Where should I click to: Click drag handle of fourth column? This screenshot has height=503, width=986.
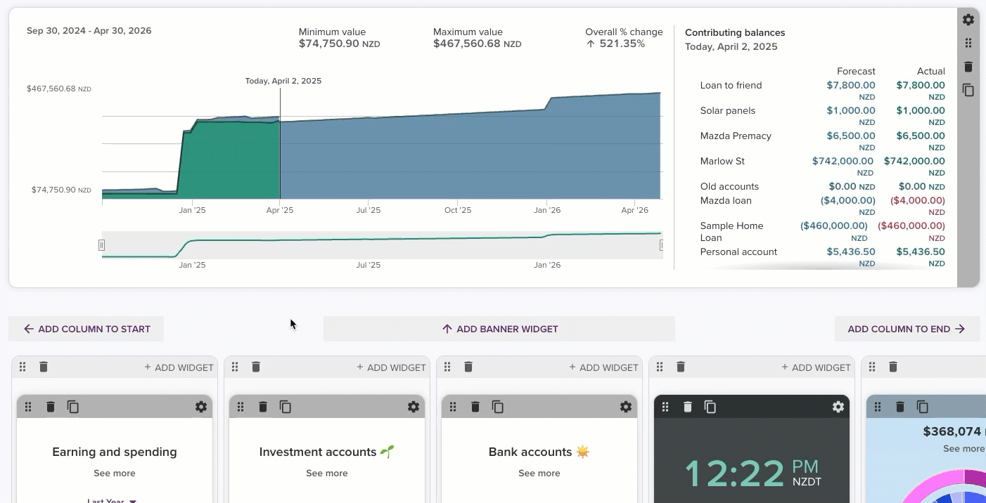[x=660, y=367]
